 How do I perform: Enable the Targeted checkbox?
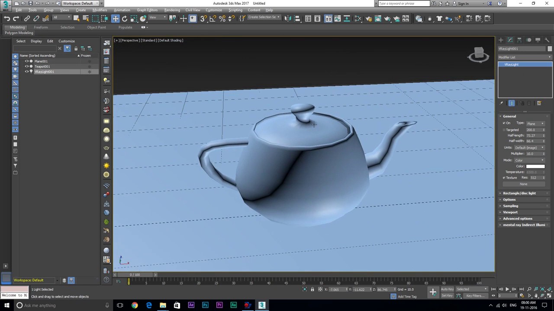coord(504,130)
